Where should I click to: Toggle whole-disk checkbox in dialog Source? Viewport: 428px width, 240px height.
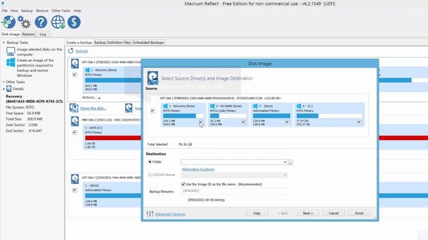(x=152, y=111)
